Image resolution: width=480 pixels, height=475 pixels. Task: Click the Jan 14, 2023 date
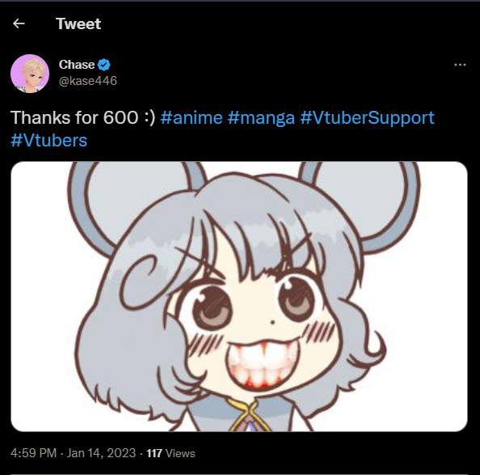tap(101, 453)
